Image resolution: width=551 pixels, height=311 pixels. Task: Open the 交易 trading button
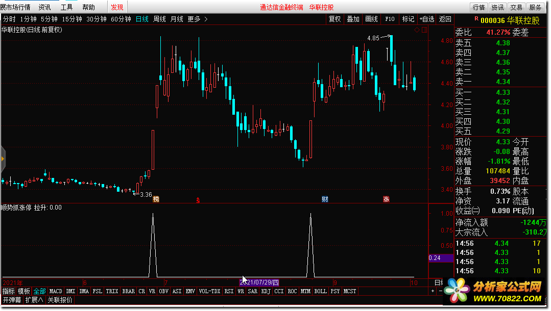pos(516,7)
